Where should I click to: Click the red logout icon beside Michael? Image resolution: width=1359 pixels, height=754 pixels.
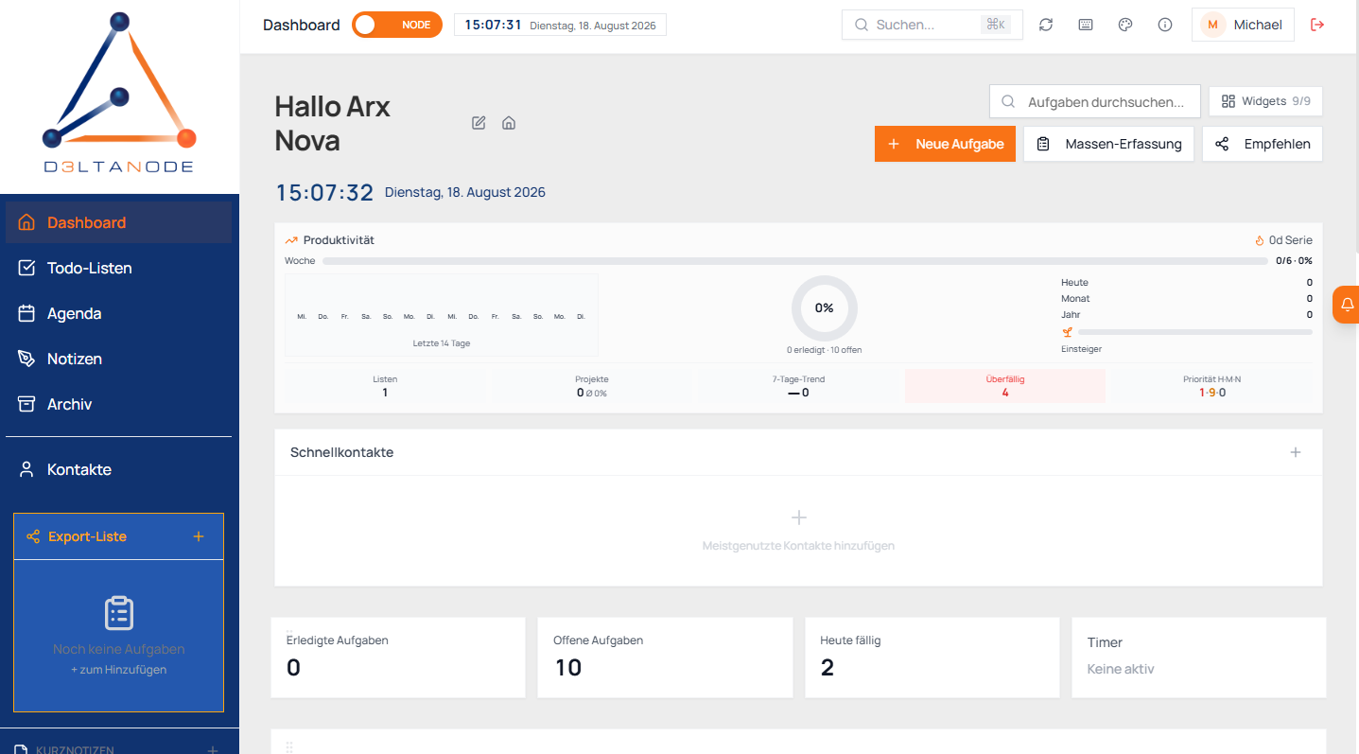pos(1317,25)
